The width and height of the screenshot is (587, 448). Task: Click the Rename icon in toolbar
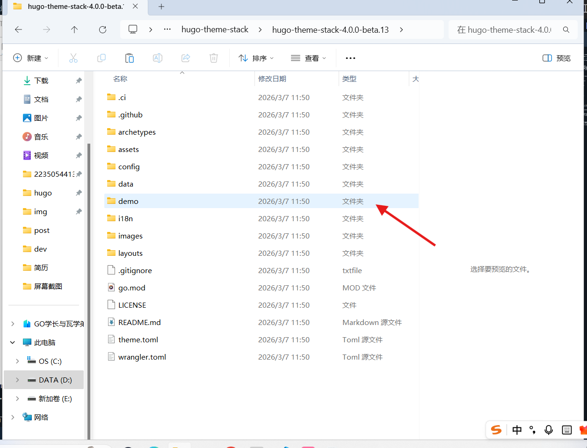[158, 58]
